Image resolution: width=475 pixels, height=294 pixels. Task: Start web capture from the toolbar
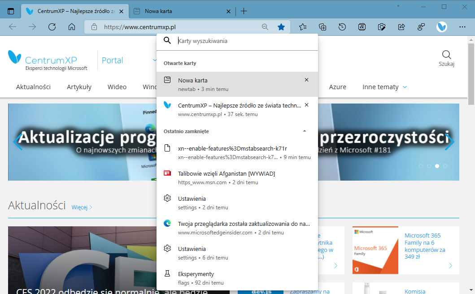pyautogui.click(x=382, y=27)
